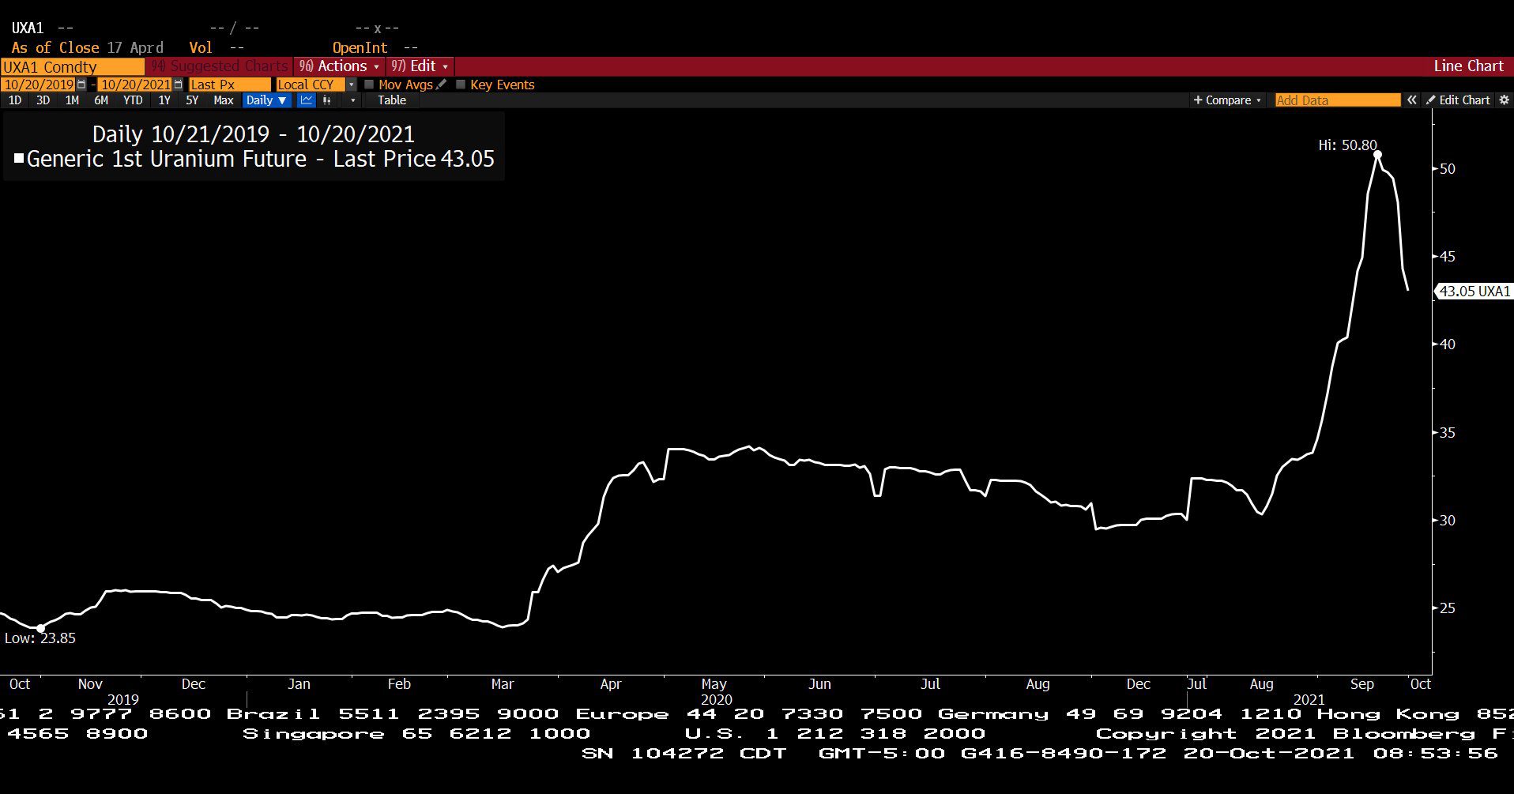Click the May label on time axis
Image resolution: width=1514 pixels, height=794 pixels.
714,684
